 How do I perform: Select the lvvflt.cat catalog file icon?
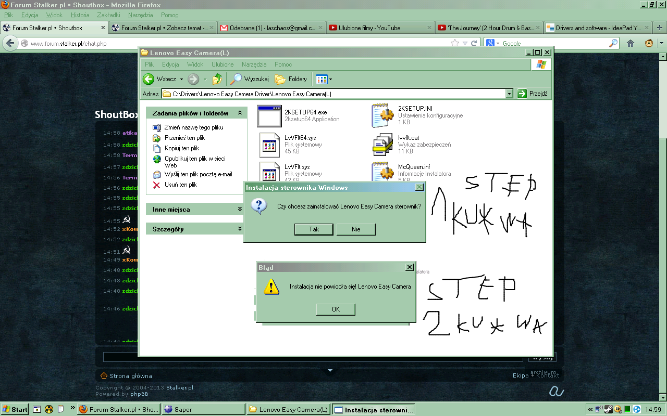(x=382, y=145)
